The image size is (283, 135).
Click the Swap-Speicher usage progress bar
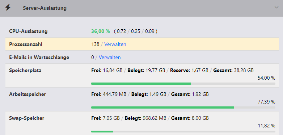pyautogui.click(x=183, y=132)
